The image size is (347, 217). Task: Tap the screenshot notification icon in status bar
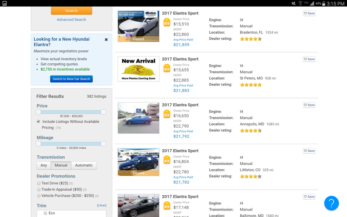[x=4, y=3]
